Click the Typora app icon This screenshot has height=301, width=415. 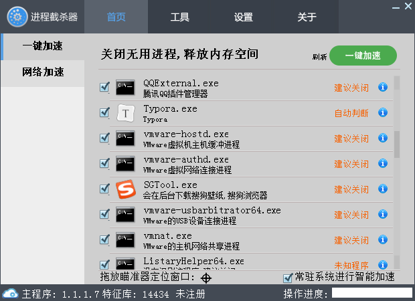[125, 113]
